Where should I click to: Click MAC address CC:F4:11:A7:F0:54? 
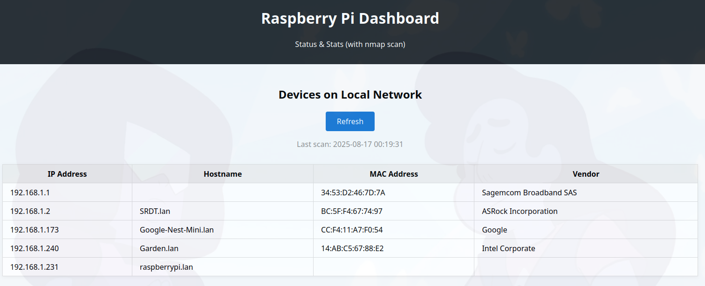pyautogui.click(x=352, y=230)
